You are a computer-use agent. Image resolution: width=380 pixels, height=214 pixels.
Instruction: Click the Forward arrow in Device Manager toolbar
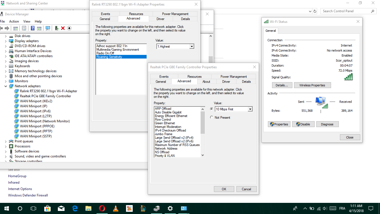pos(7,28)
